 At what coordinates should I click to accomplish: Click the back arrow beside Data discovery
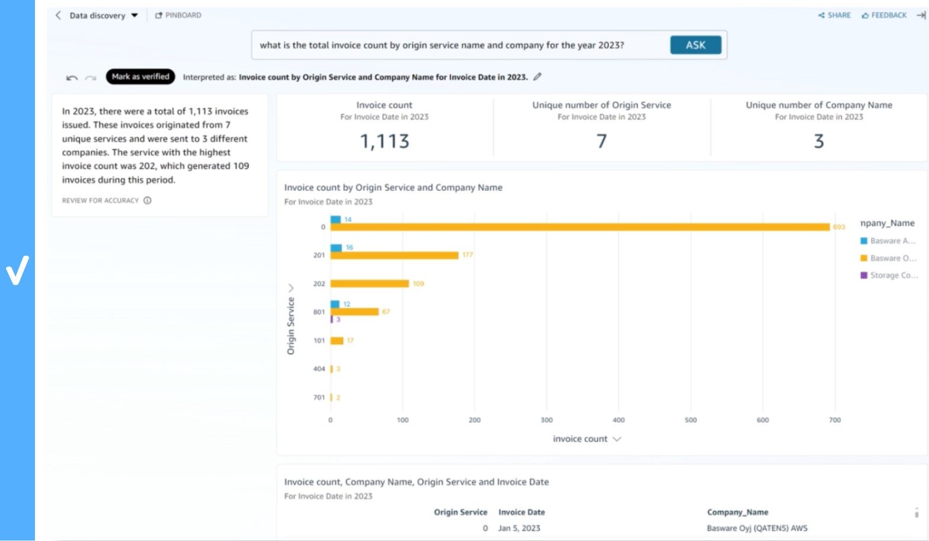[x=58, y=15]
